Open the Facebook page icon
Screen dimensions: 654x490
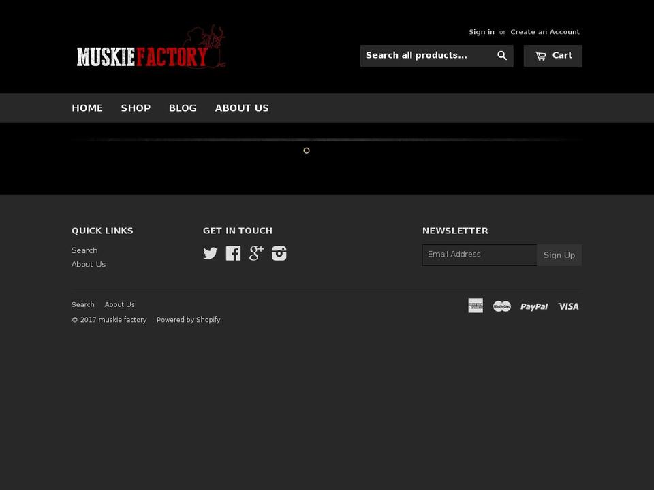[233, 253]
